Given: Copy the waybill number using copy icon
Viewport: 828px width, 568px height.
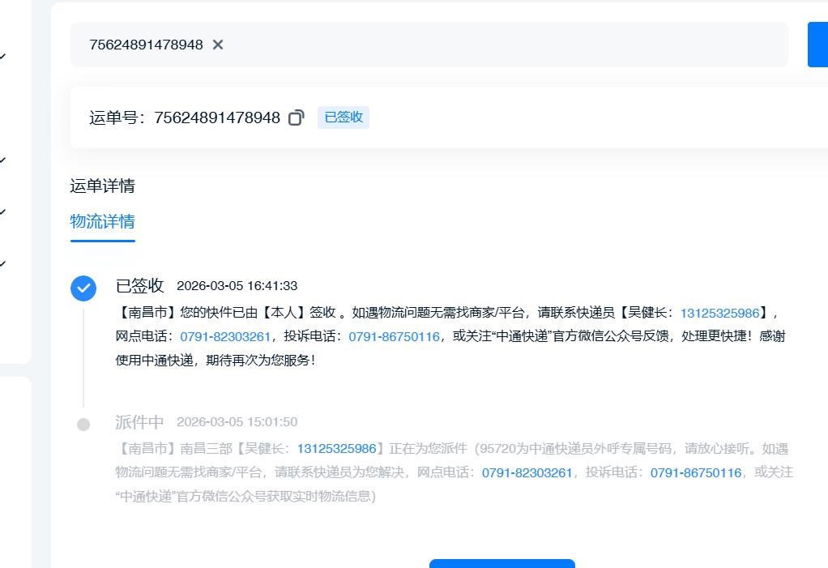Looking at the screenshot, I should [297, 117].
